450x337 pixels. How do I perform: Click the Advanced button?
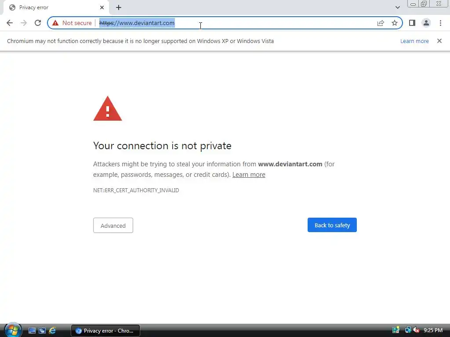(x=113, y=226)
